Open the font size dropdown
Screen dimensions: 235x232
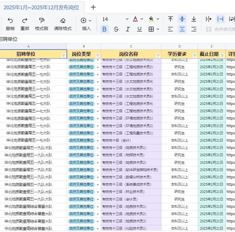click(127, 19)
